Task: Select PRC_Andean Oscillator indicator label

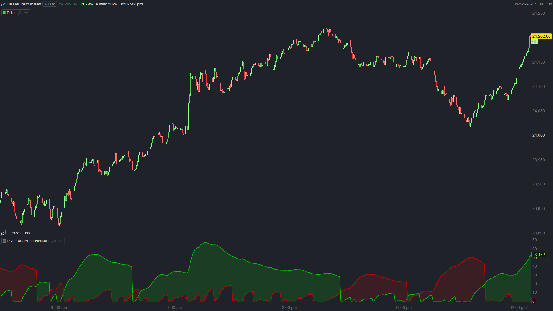Action: [x=28, y=241]
